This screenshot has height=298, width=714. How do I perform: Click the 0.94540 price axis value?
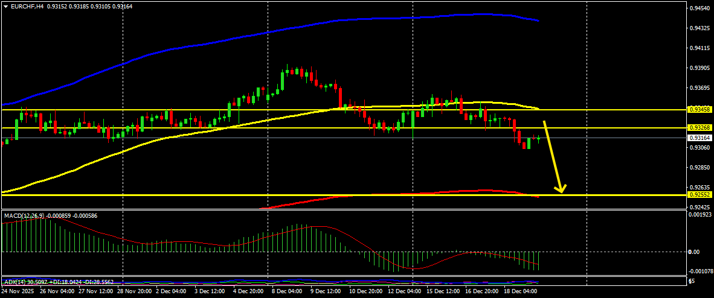[700, 8]
